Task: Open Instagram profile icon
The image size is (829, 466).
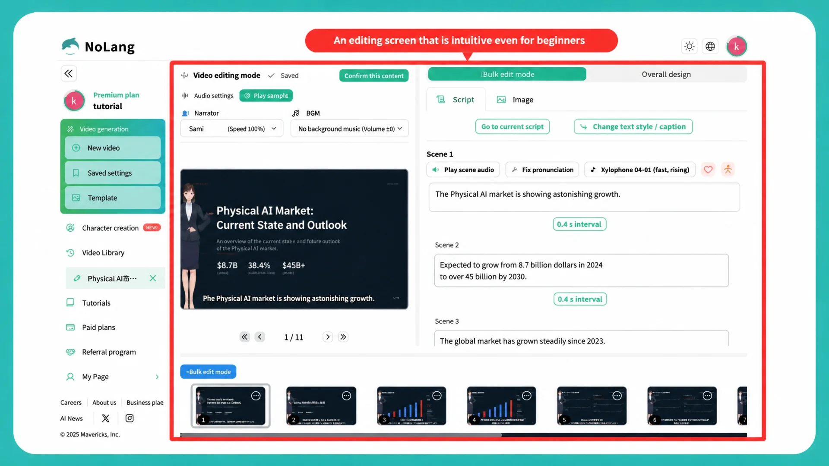Action: pos(130,418)
